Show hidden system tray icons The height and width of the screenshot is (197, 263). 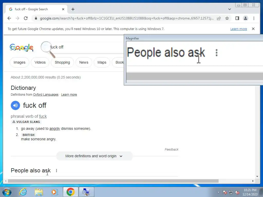pyautogui.click(x=218, y=192)
